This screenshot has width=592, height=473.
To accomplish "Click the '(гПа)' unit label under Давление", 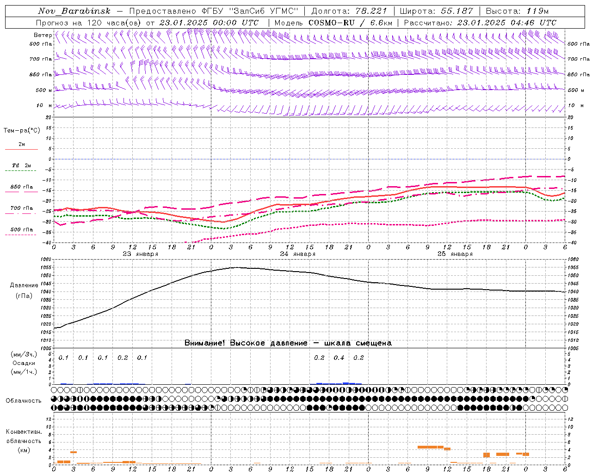I will coord(24,296).
